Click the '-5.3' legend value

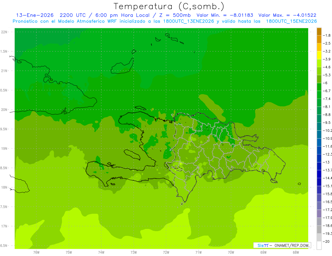click(x=327, y=75)
